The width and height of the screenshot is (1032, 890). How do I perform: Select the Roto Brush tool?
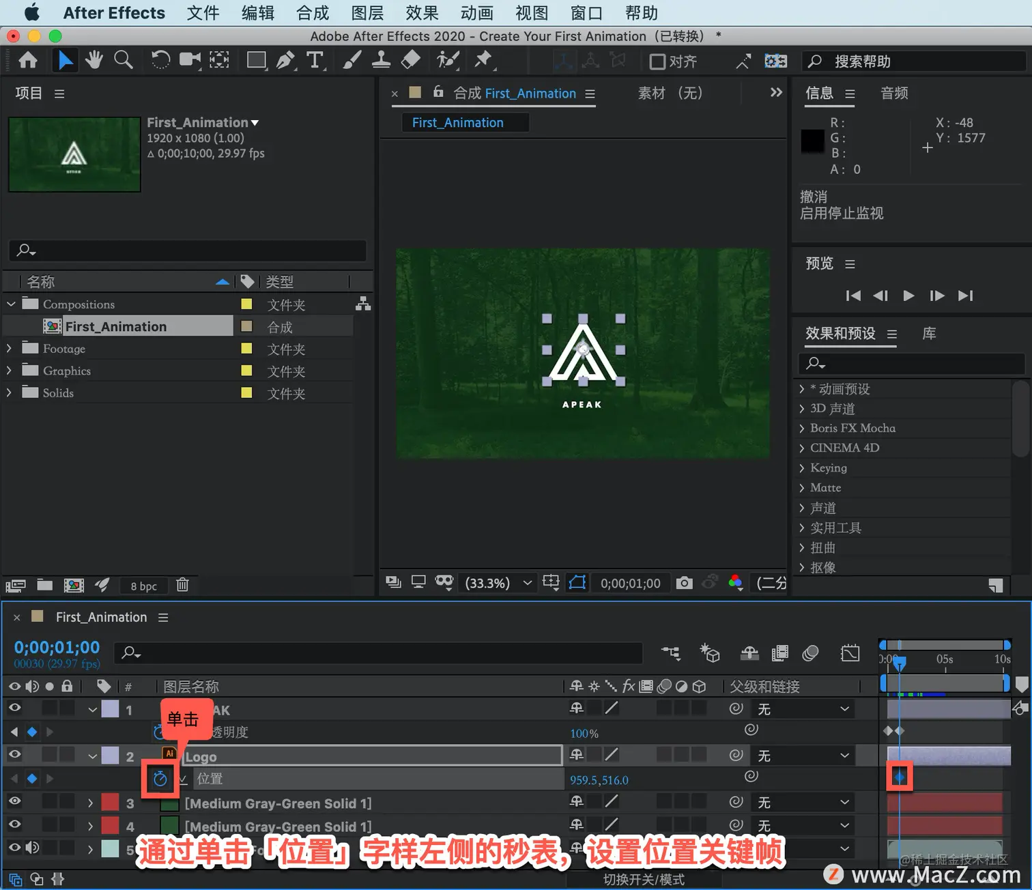(x=447, y=61)
